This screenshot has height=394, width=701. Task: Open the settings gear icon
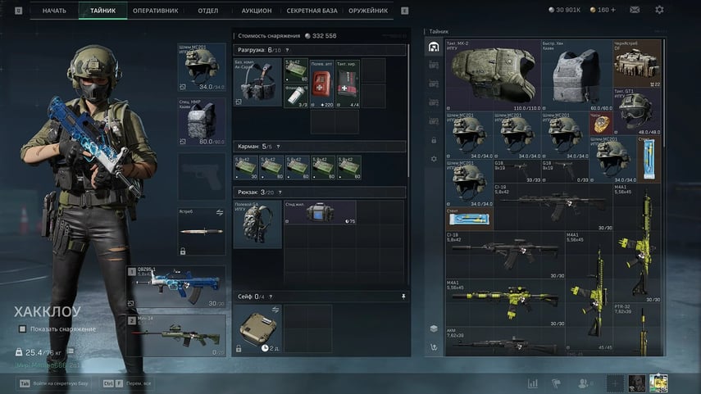coord(660,10)
